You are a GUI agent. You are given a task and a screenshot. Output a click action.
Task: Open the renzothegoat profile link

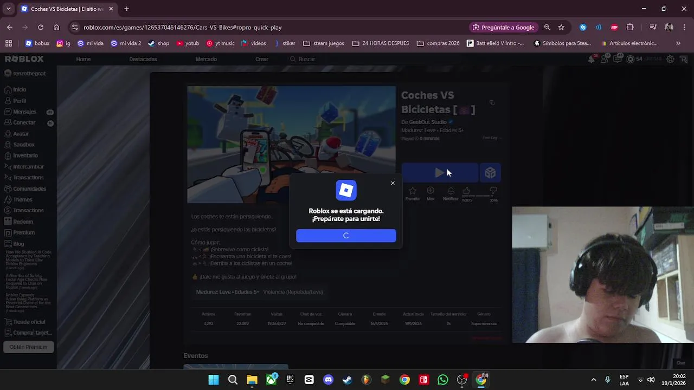click(29, 74)
